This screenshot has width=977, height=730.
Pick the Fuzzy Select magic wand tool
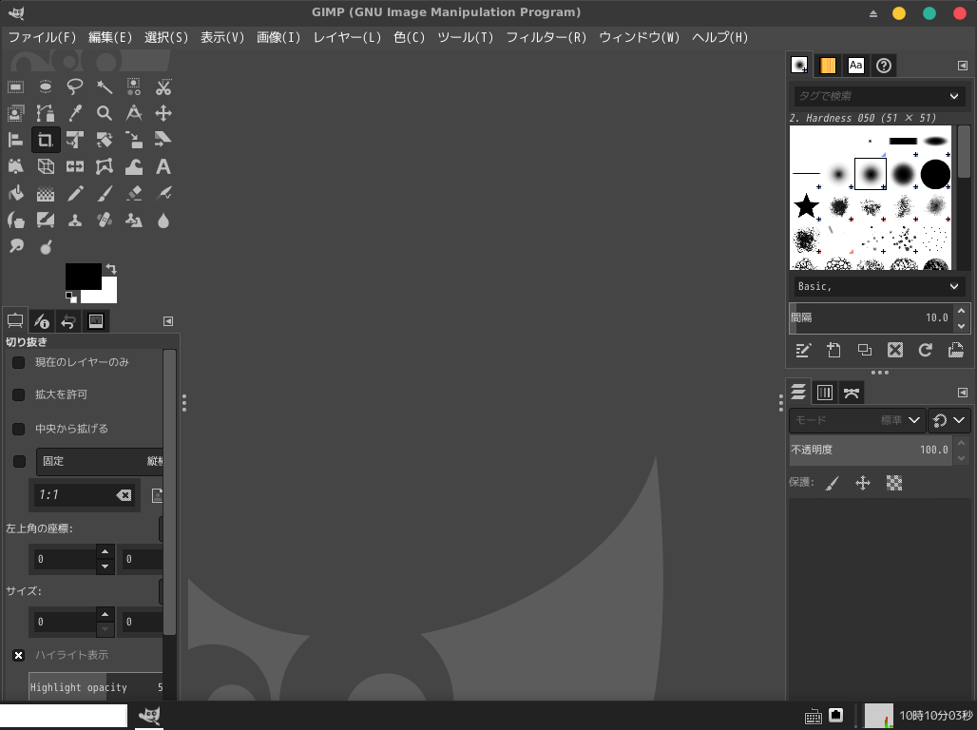[x=104, y=86]
